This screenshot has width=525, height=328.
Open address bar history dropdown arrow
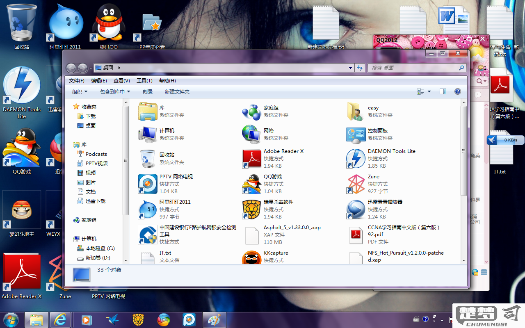[x=350, y=68]
